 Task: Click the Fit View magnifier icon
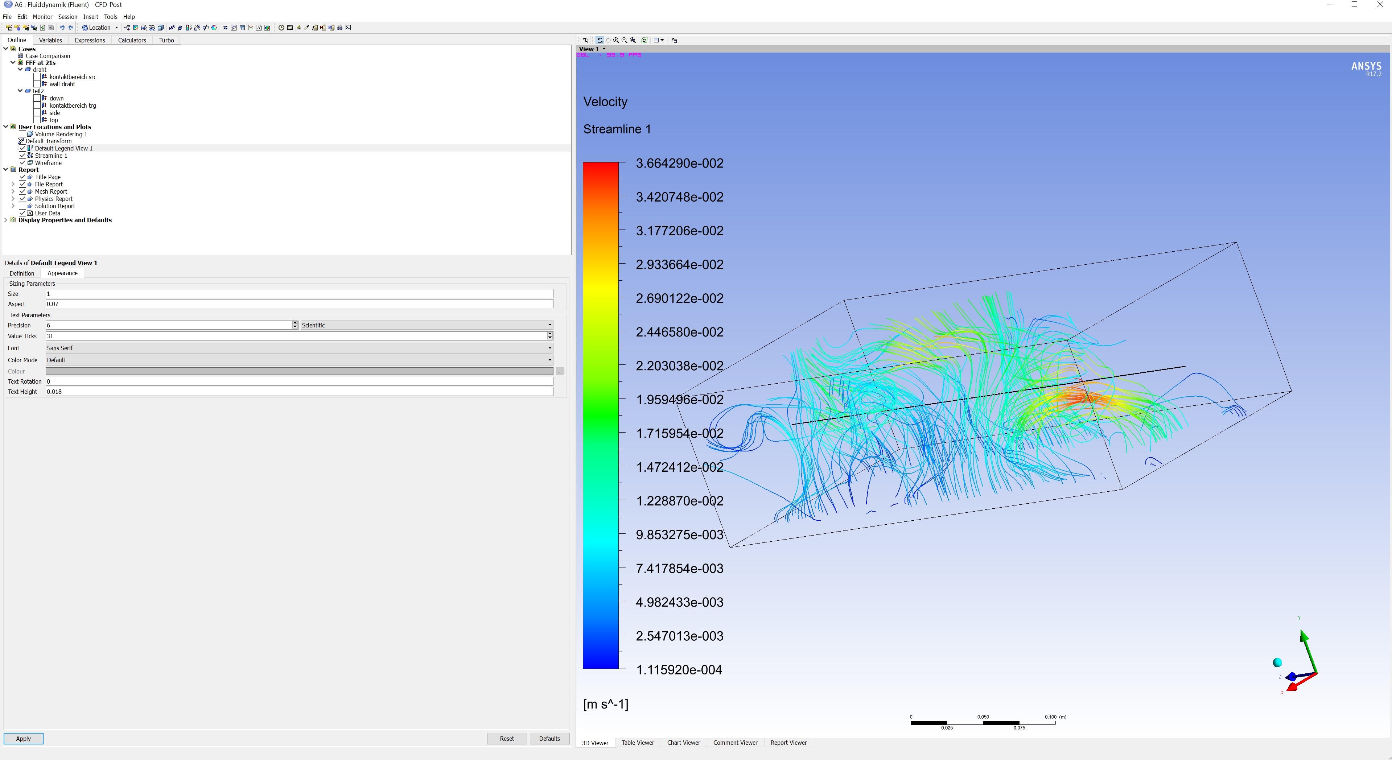tap(633, 40)
